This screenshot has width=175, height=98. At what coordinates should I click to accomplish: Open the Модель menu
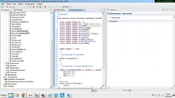click(21, 4)
